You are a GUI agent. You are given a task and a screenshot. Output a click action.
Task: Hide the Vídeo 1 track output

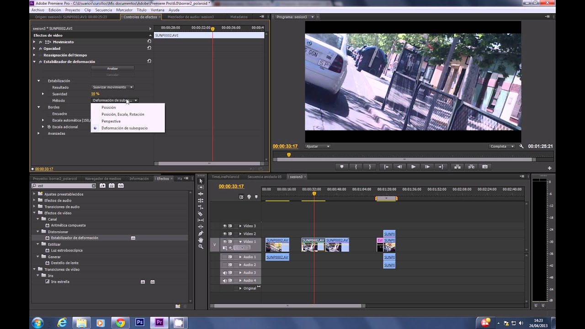(x=225, y=241)
